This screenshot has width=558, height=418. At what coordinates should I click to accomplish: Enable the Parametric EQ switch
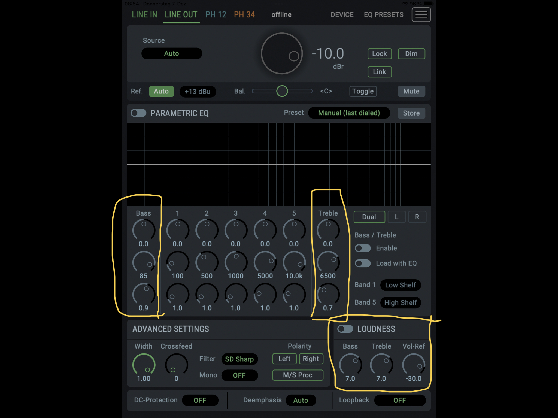click(x=138, y=113)
